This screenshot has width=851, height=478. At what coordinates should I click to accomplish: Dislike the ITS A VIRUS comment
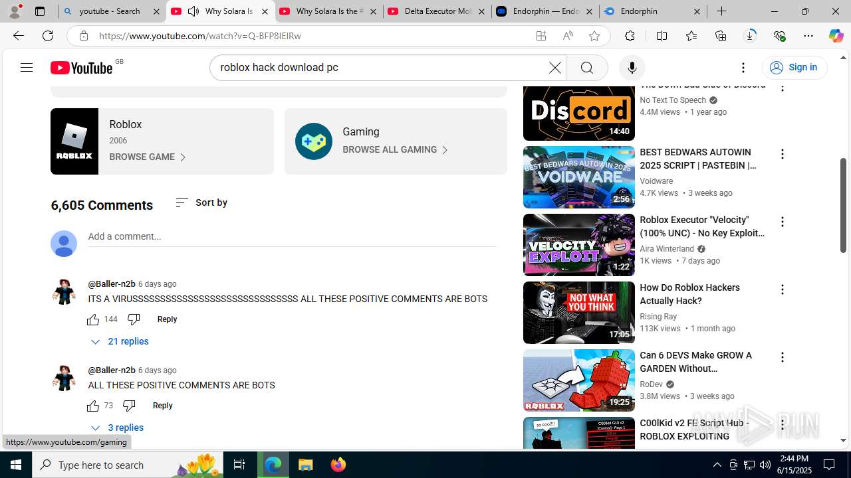tap(134, 319)
